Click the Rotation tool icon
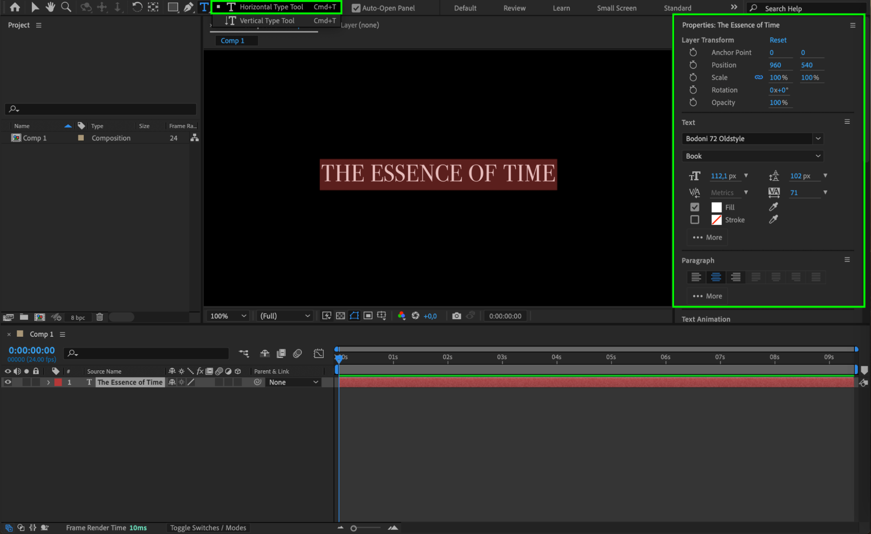The width and height of the screenshot is (871, 534). [137, 7]
